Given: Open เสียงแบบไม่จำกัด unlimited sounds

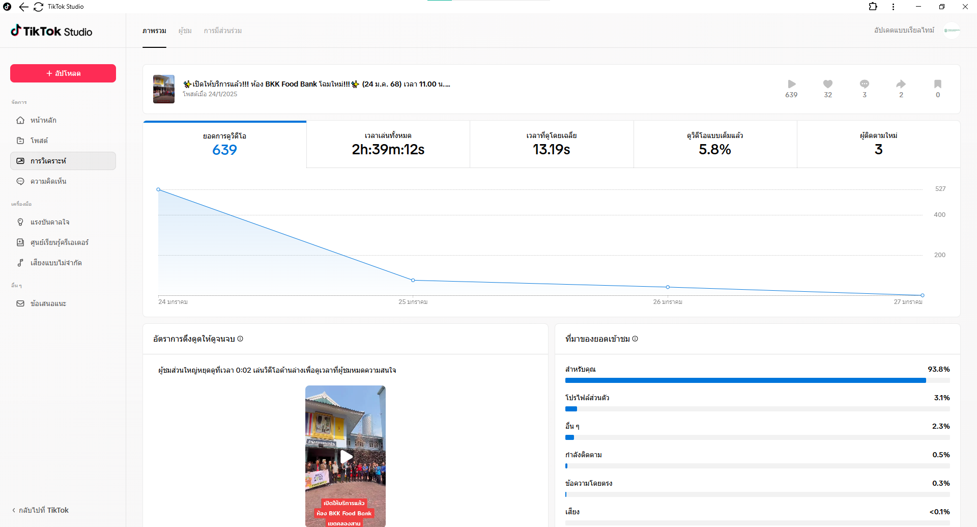Looking at the screenshot, I should coord(63,263).
